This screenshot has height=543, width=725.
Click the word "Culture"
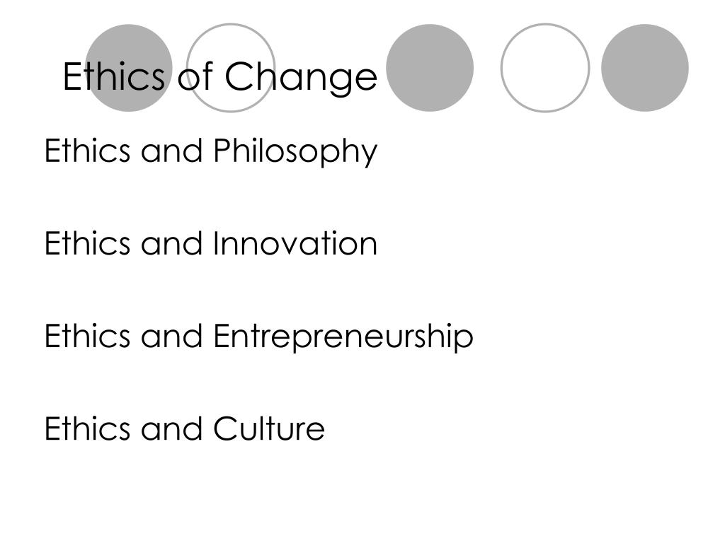point(269,428)
